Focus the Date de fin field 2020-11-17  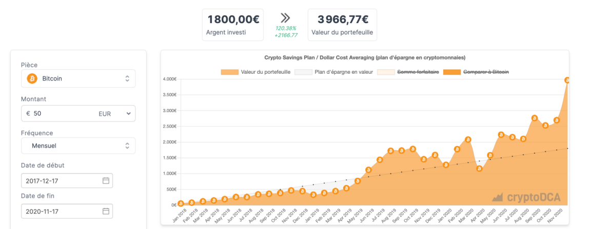point(59,211)
